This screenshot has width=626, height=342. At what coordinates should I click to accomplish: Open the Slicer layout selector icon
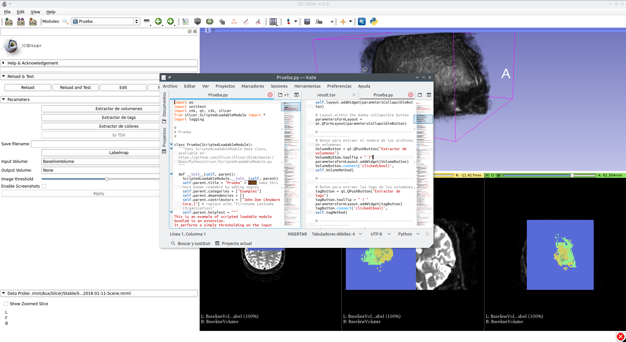pos(273,21)
